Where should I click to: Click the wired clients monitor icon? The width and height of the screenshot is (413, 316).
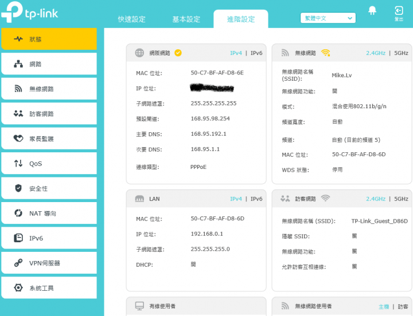pyautogui.click(x=139, y=306)
